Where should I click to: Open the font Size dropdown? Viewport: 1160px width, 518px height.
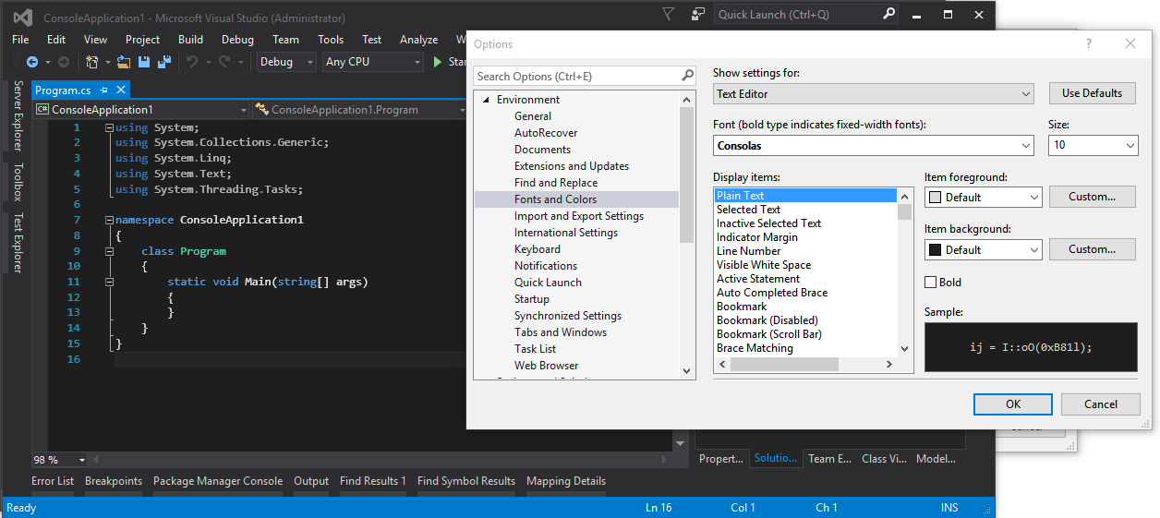click(x=1094, y=145)
